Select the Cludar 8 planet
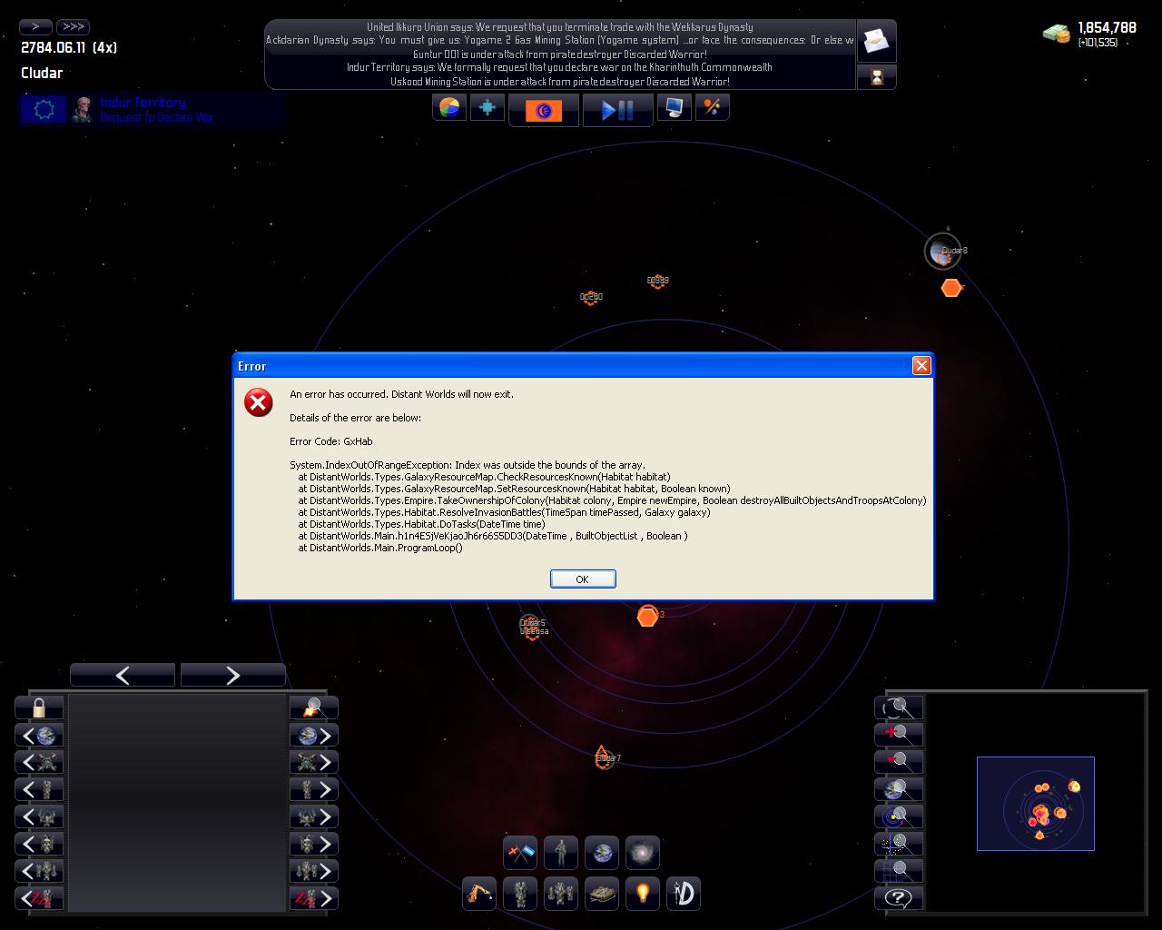Screen dimensions: 1162x930 pos(942,252)
